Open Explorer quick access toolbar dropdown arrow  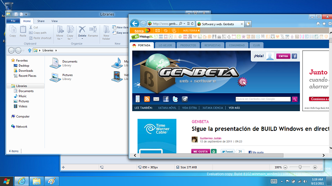pyautogui.click(x=26, y=14)
